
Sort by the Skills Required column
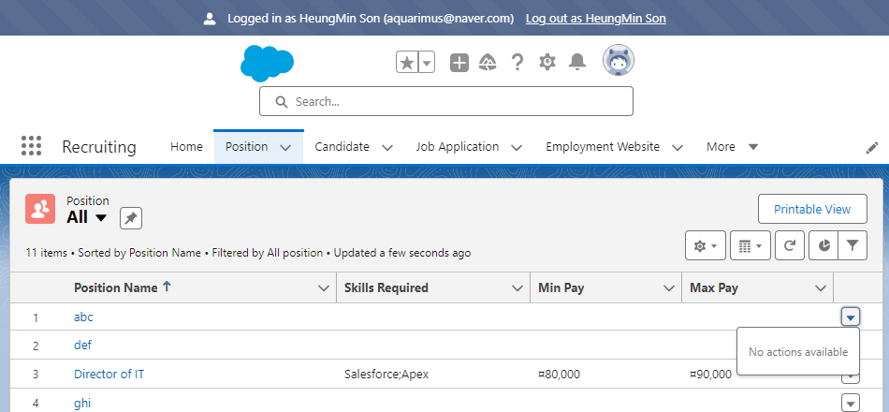tap(386, 287)
